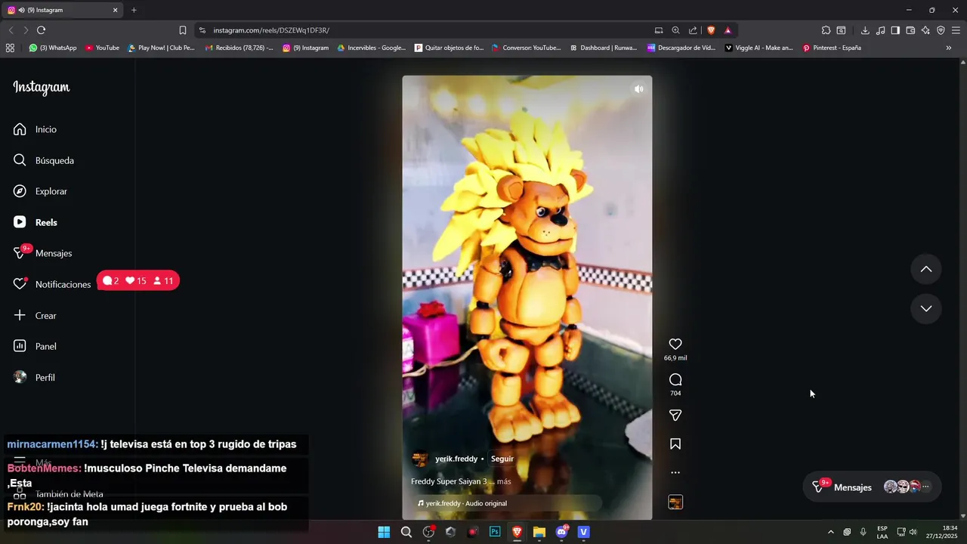Image resolution: width=967 pixels, height=544 pixels.
Task: Show more bookmarks chevron
Action: click(949, 48)
